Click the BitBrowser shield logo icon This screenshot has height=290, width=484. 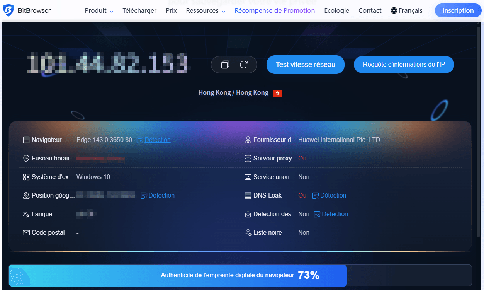tap(8, 10)
